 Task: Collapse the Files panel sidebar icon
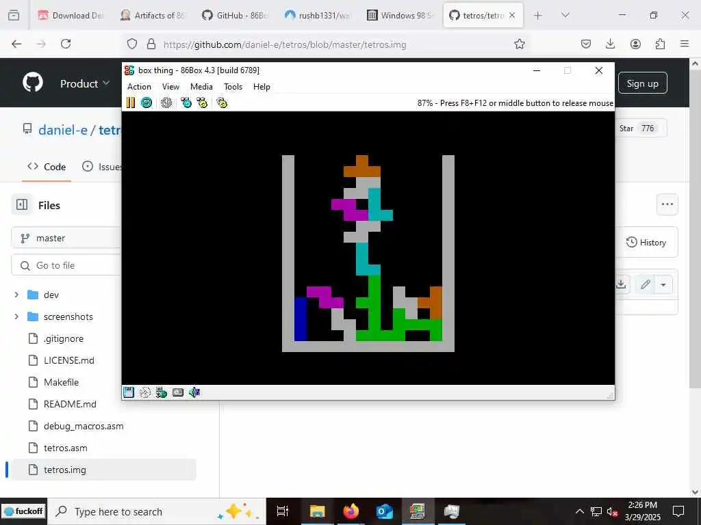22,205
